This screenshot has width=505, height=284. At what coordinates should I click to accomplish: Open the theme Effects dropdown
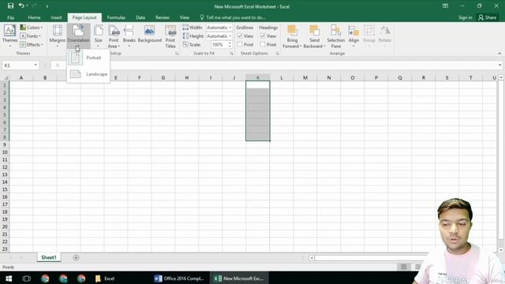click(x=32, y=44)
